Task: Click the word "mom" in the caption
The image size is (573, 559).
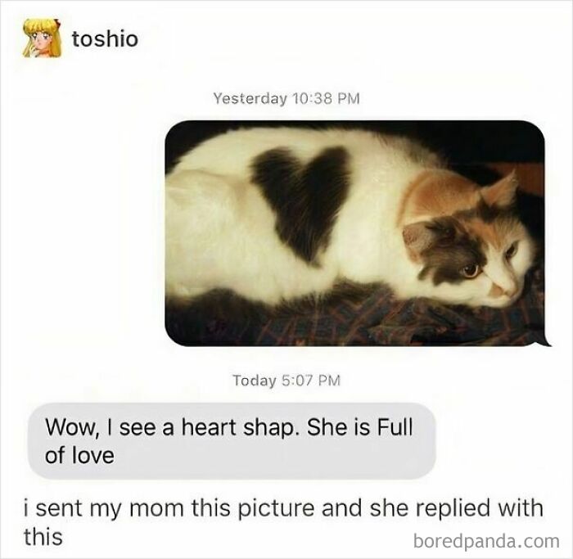Action: pos(156,508)
